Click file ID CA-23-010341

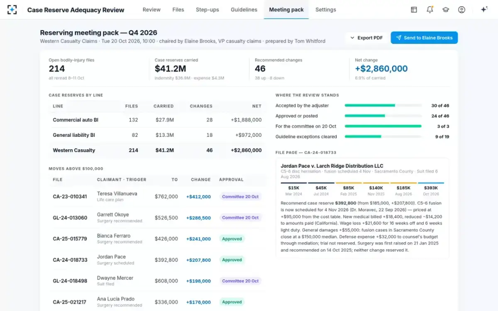coord(70,197)
